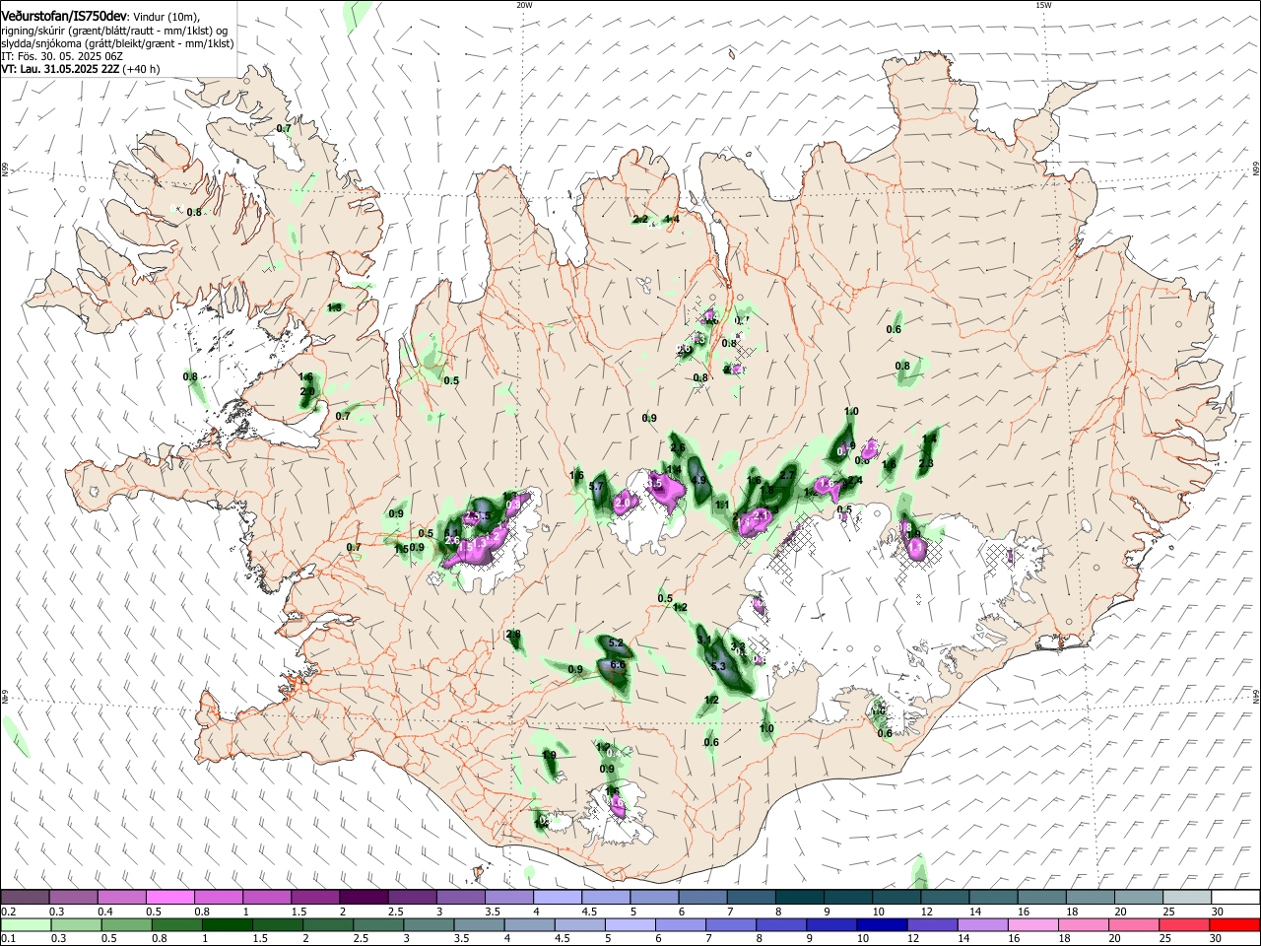Pick the periwinkle 4–4.5 snow legend swatch
This screenshot has width=1261, height=946.
(x=558, y=898)
